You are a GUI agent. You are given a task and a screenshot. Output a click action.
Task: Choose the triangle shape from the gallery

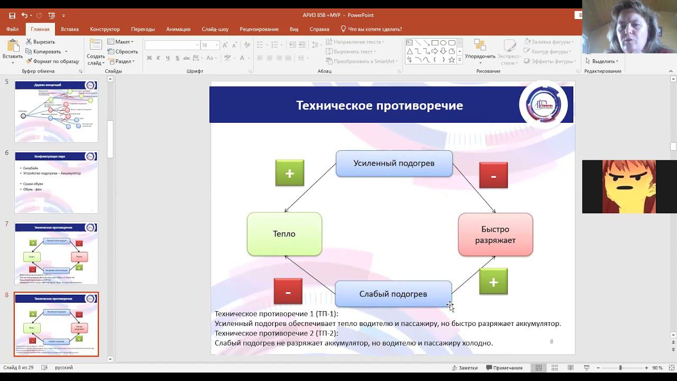click(409, 51)
